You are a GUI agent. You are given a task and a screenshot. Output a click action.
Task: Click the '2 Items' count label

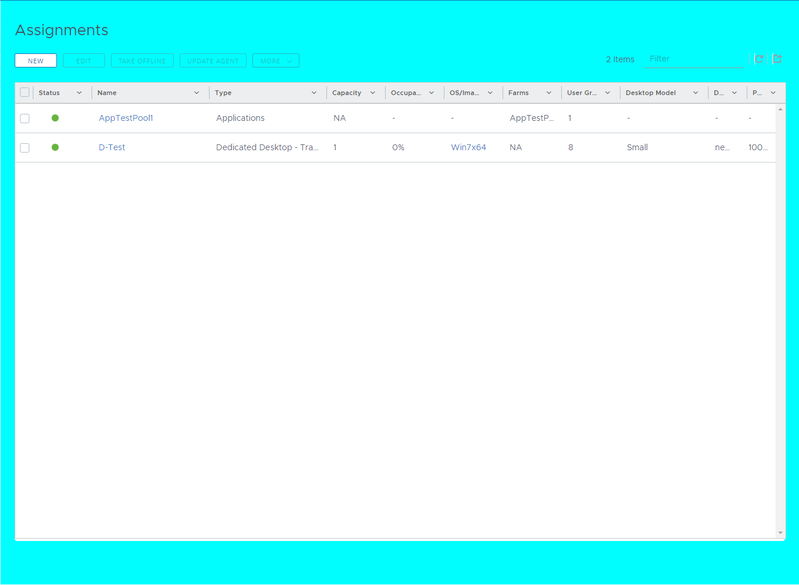pyautogui.click(x=620, y=59)
